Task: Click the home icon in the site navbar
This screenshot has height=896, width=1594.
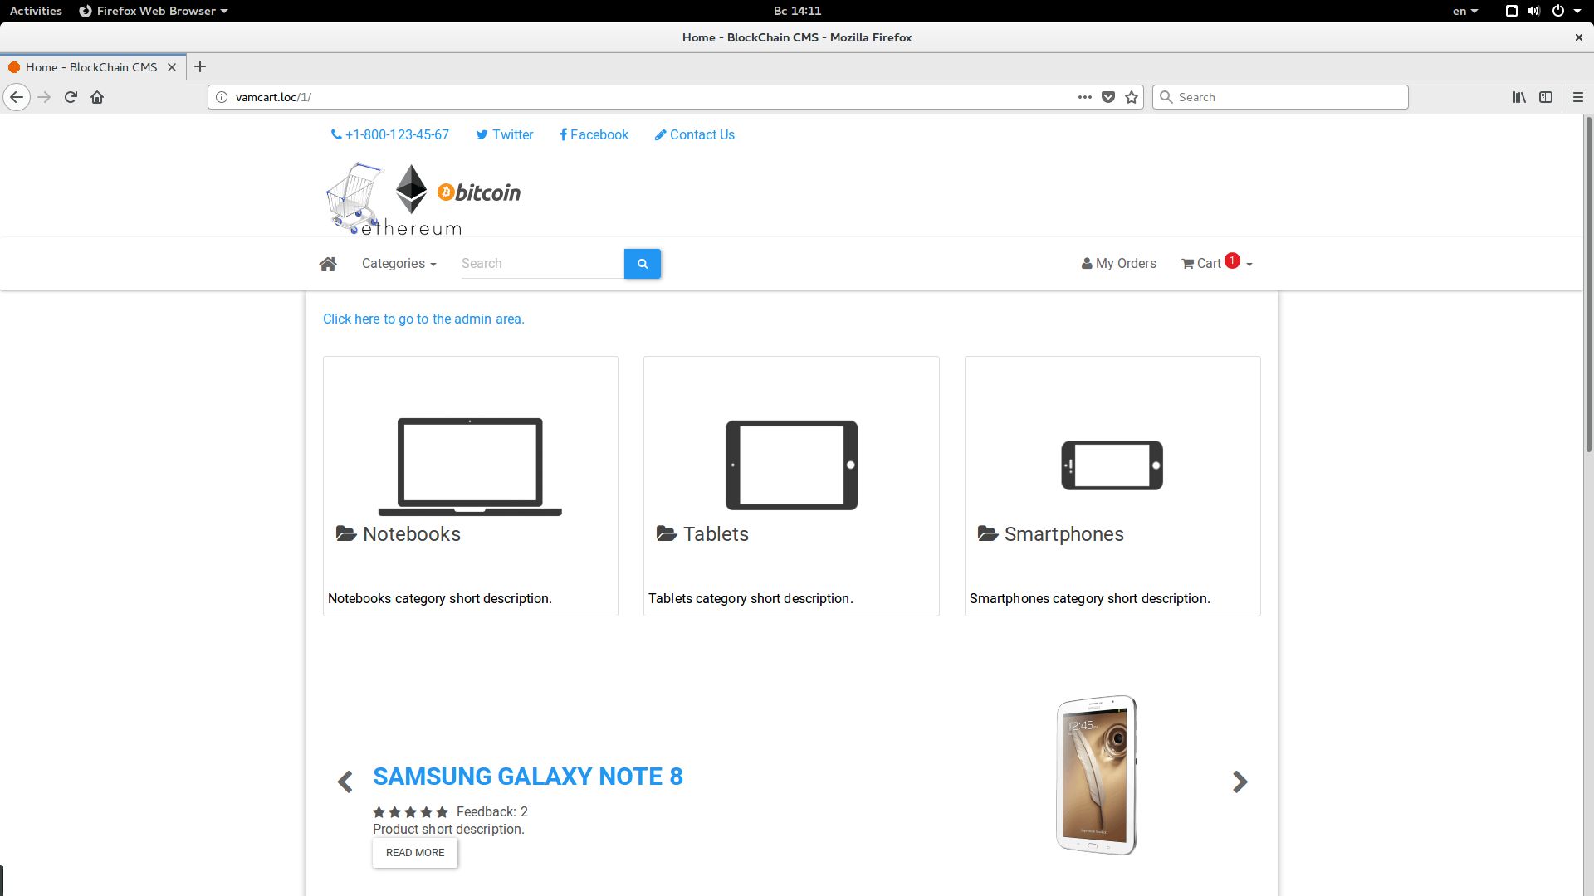Action: pyautogui.click(x=328, y=264)
